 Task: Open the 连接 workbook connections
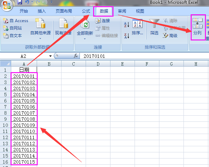click(x=103, y=21)
